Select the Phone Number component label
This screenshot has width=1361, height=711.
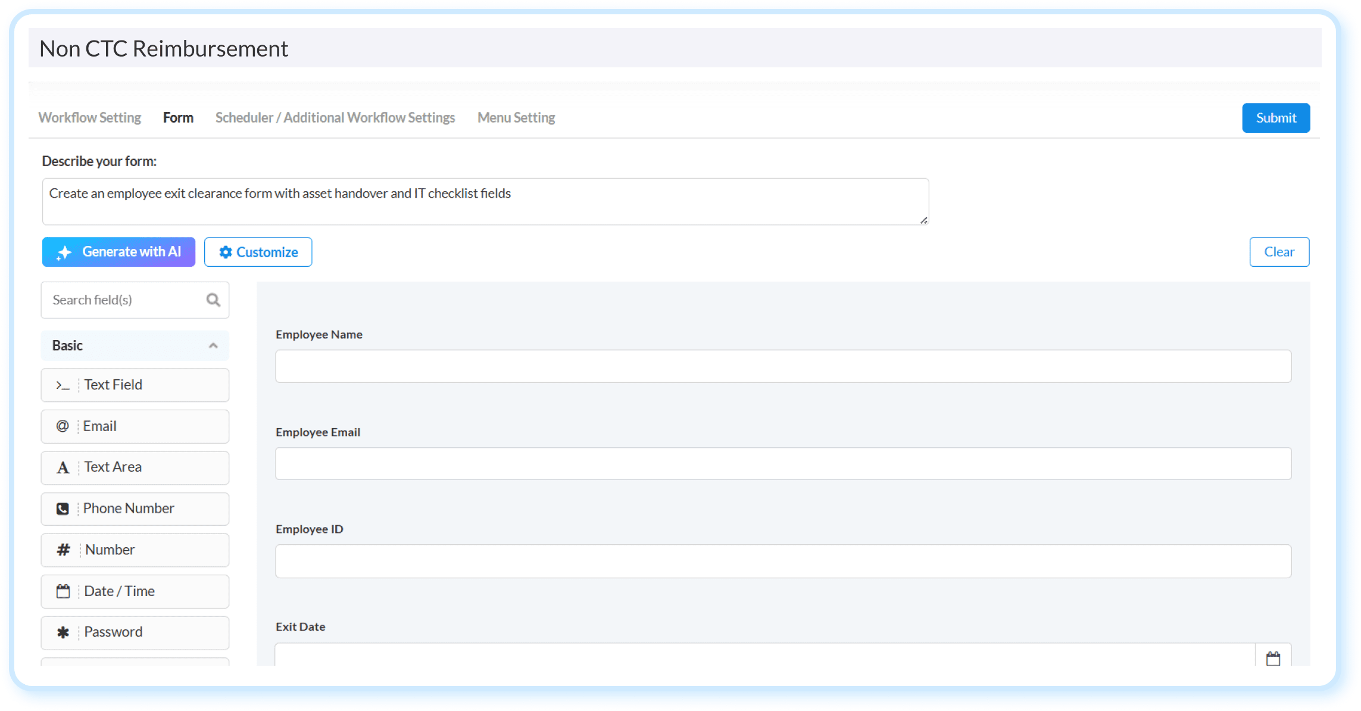click(x=129, y=509)
